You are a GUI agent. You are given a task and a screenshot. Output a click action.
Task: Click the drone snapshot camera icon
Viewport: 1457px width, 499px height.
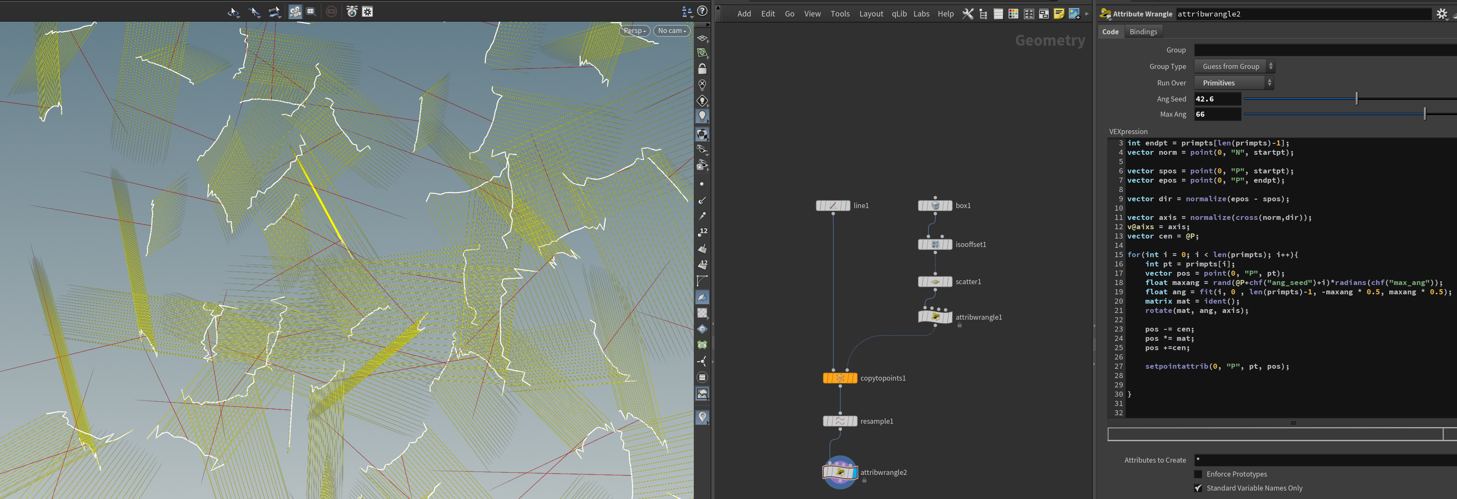pos(352,12)
